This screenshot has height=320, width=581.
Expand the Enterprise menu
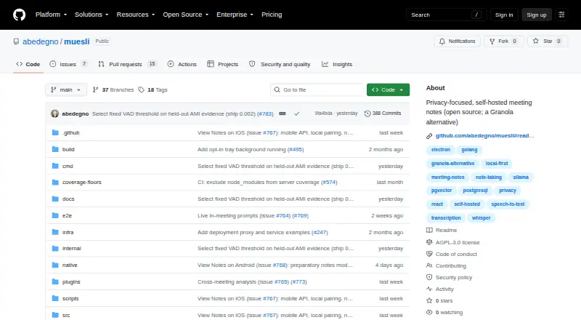tap(235, 15)
